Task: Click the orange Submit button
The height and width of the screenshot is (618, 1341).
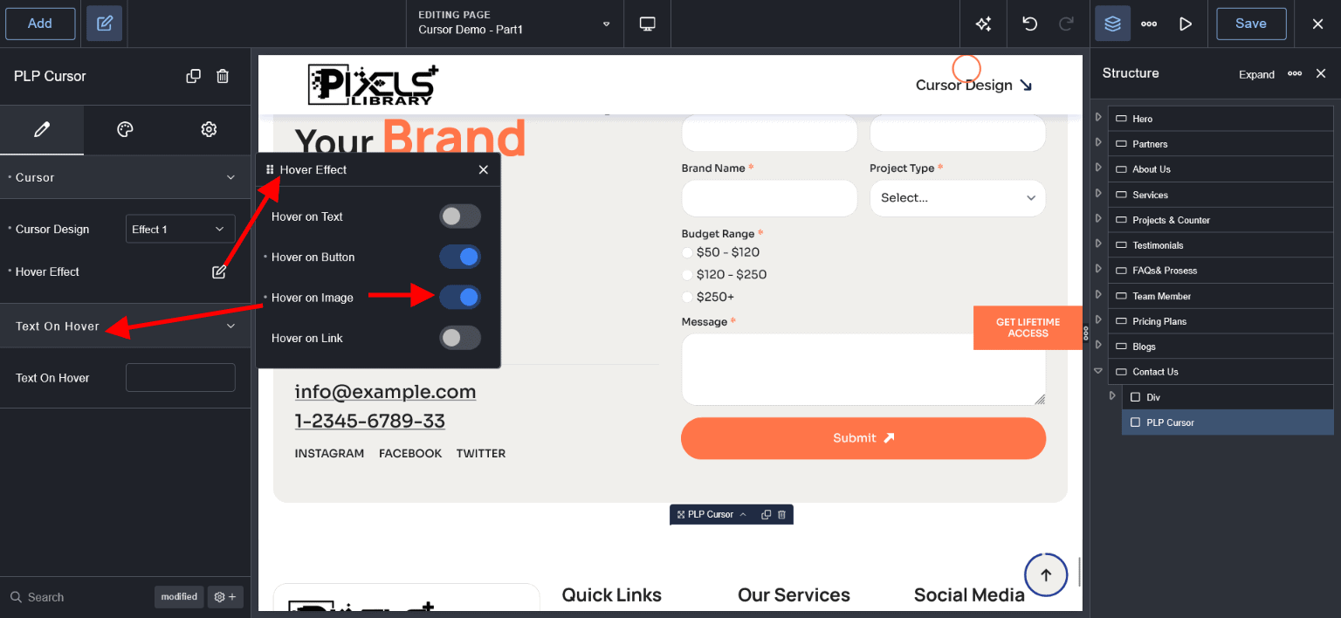Action: click(x=863, y=438)
